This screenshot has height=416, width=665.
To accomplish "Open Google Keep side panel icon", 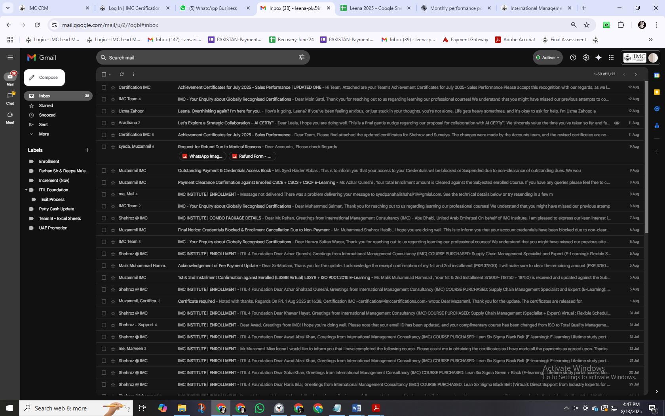I will [x=657, y=92].
